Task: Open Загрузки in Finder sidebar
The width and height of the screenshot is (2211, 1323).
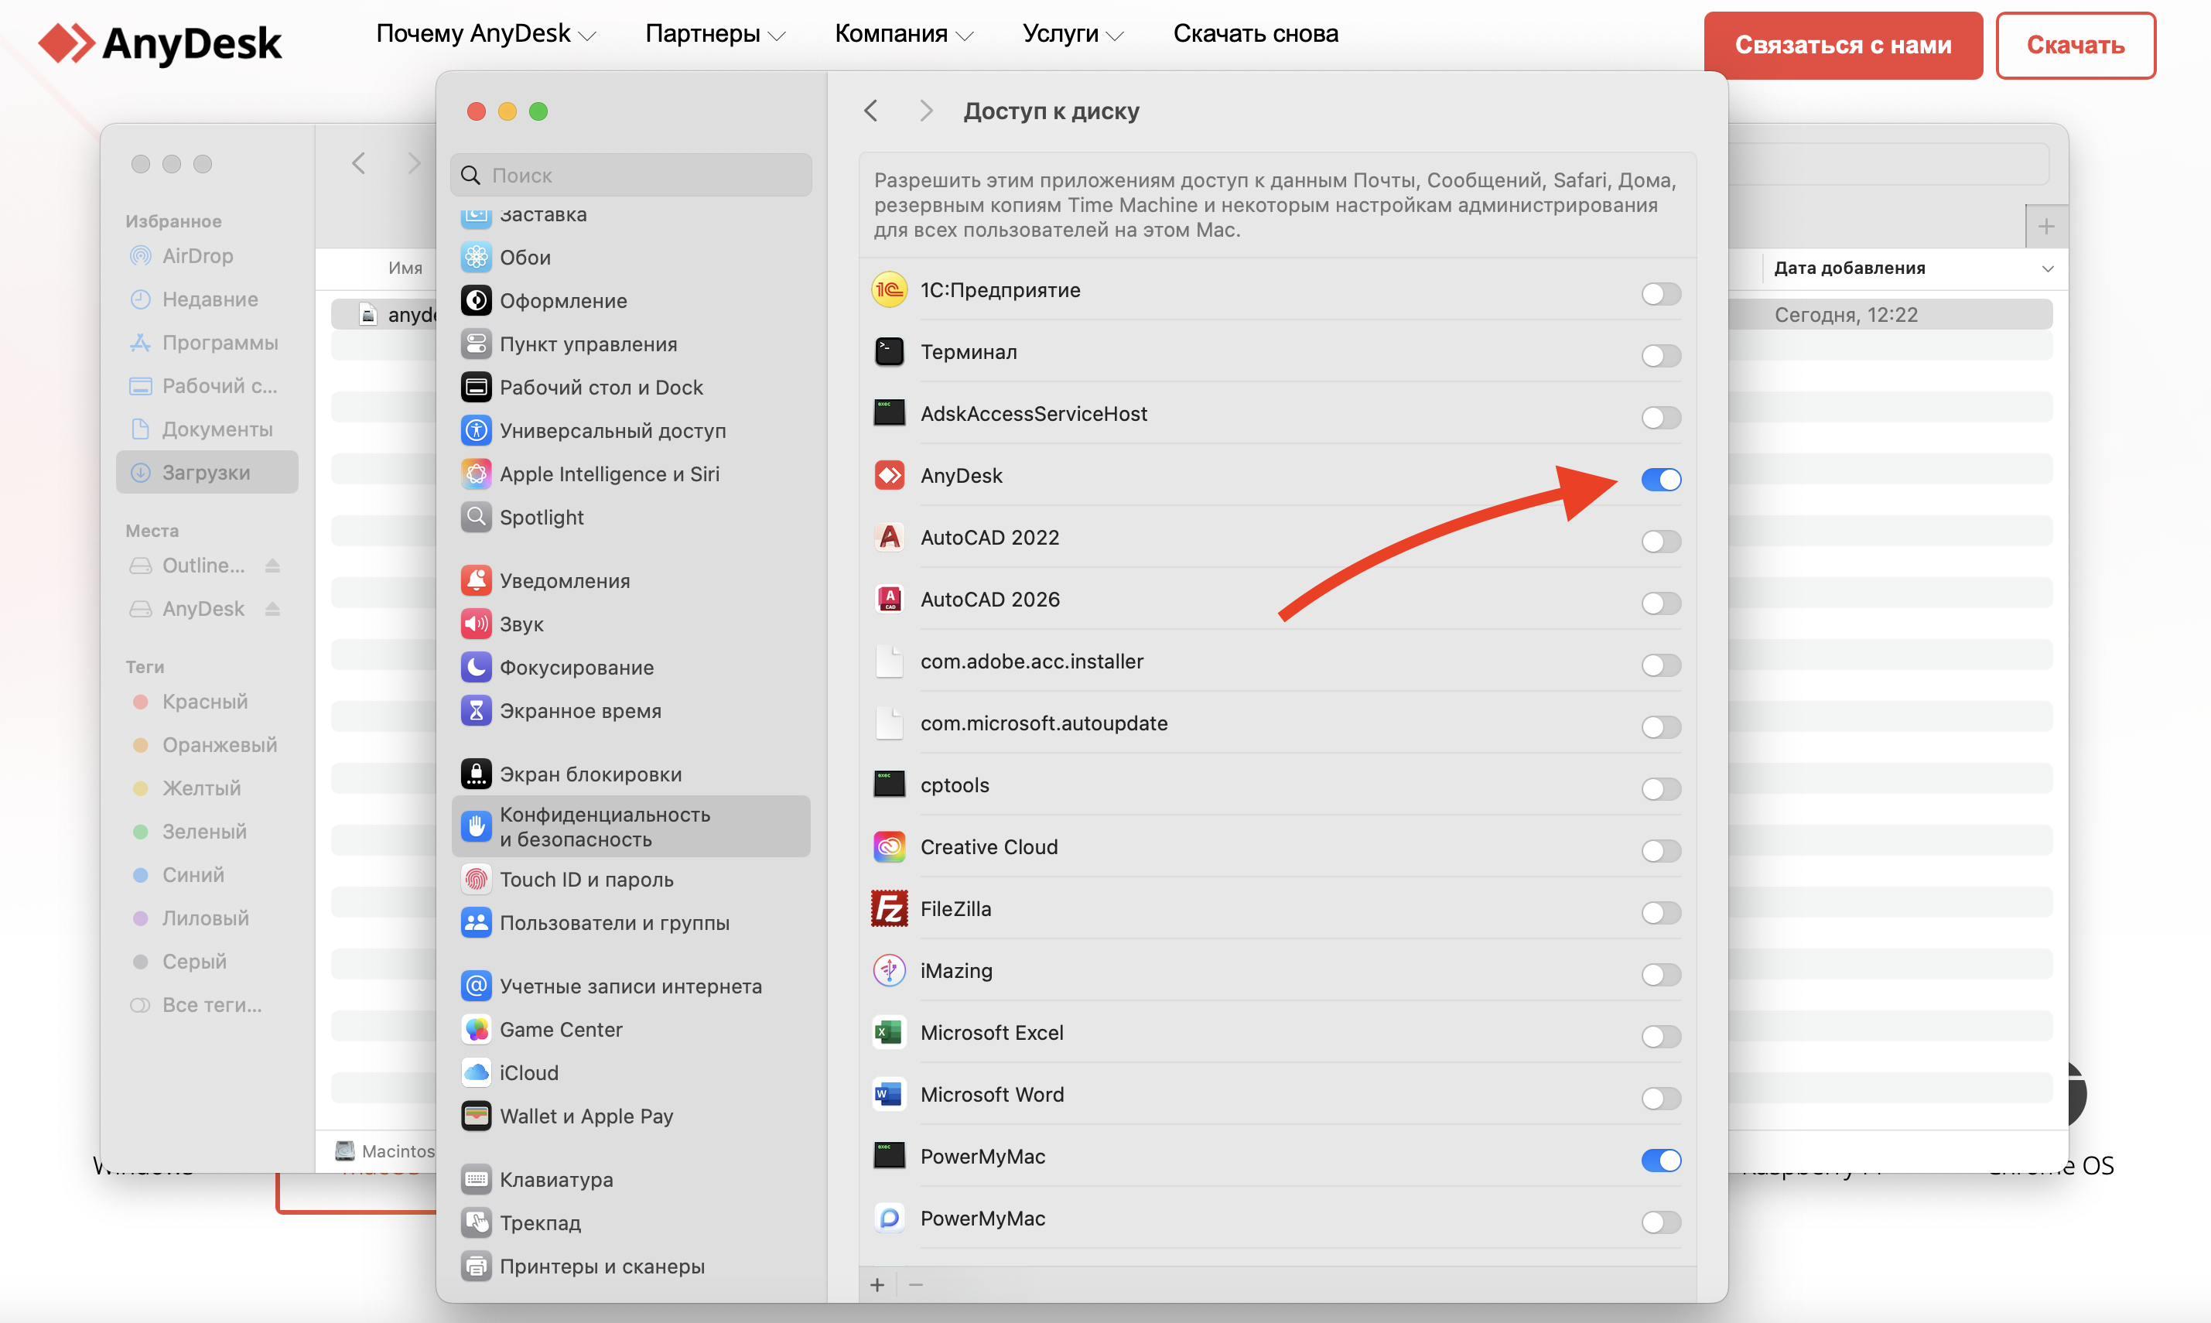Action: 207,473
